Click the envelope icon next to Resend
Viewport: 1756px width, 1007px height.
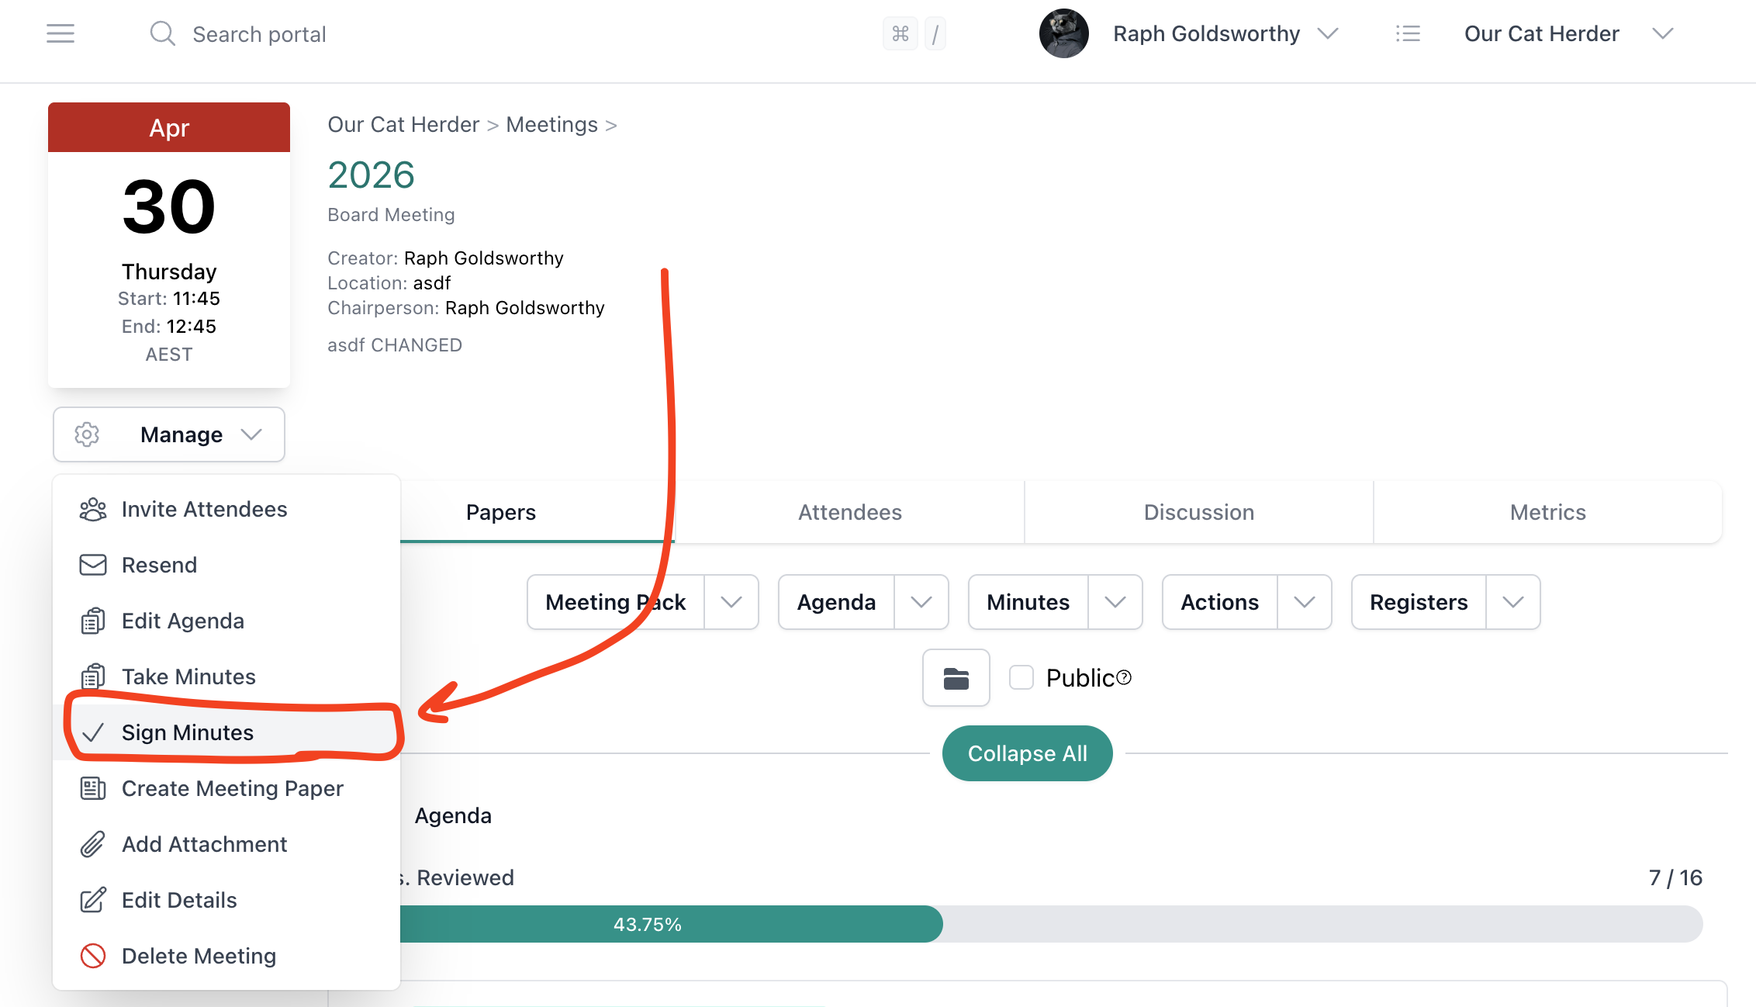coord(93,565)
